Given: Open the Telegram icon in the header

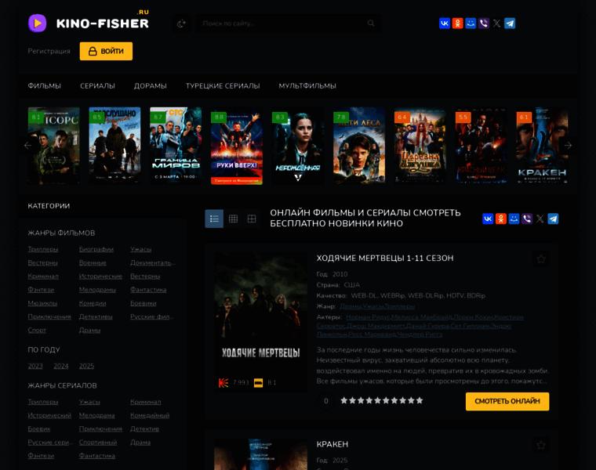Looking at the screenshot, I should 510,23.
